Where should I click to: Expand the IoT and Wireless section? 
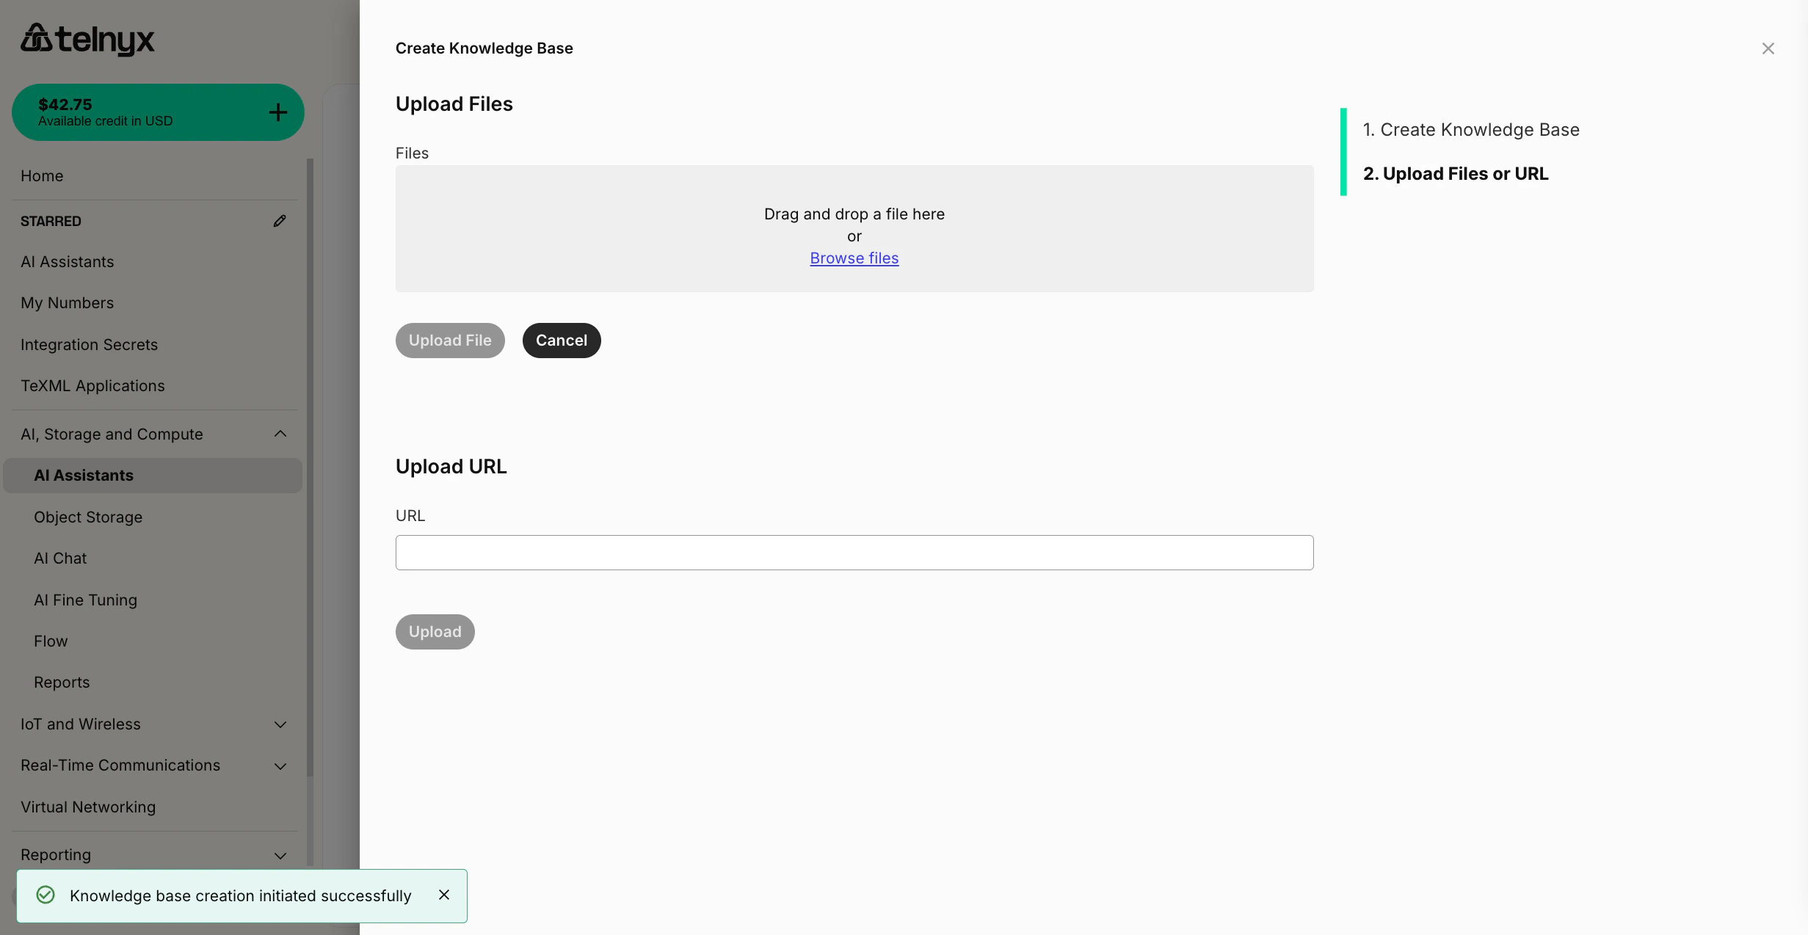pyautogui.click(x=280, y=724)
